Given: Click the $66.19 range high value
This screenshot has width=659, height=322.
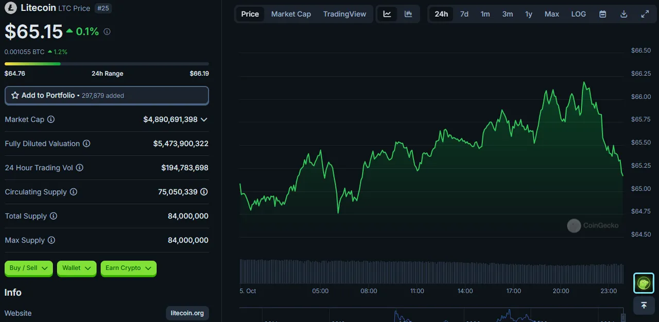Looking at the screenshot, I should pos(199,74).
